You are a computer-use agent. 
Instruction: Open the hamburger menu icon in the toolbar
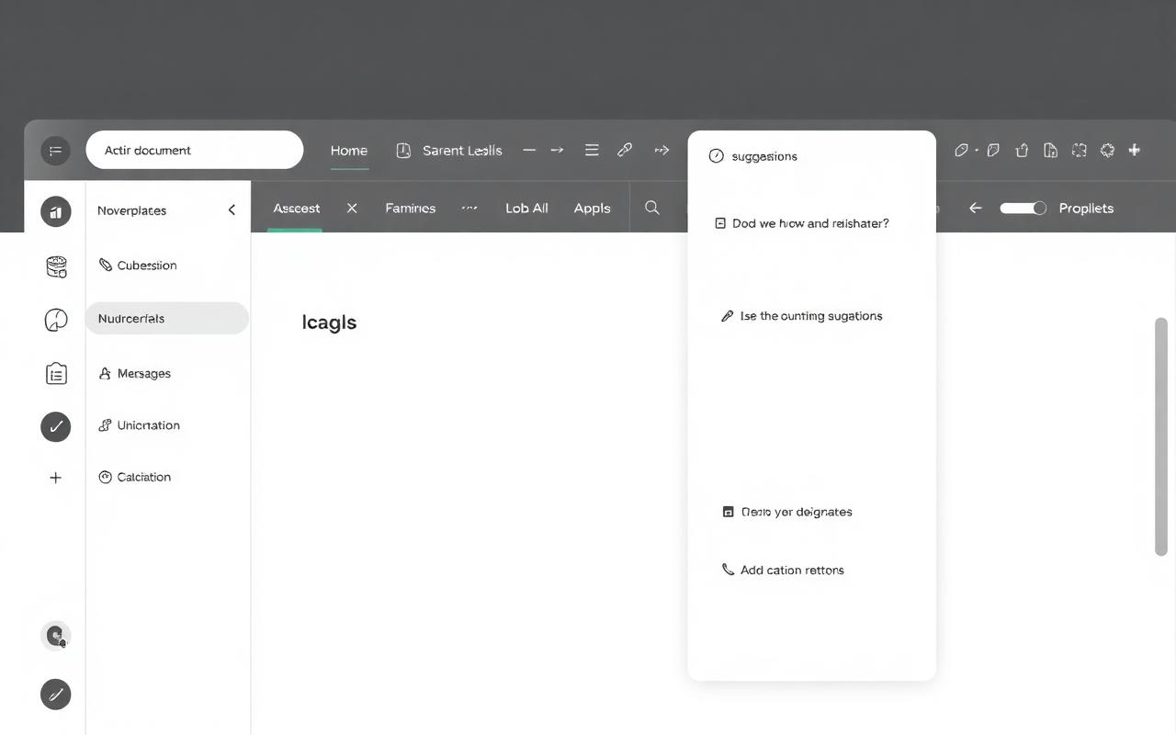(592, 150)
